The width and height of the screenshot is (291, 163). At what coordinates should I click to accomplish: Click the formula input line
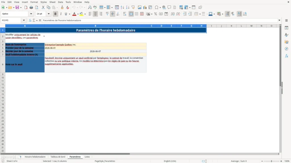(160, 20)
